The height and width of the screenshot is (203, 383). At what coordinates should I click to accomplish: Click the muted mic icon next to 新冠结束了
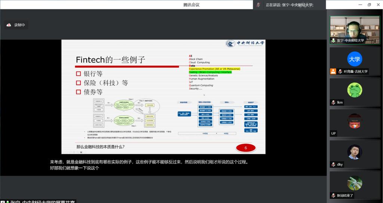point(333,195)
